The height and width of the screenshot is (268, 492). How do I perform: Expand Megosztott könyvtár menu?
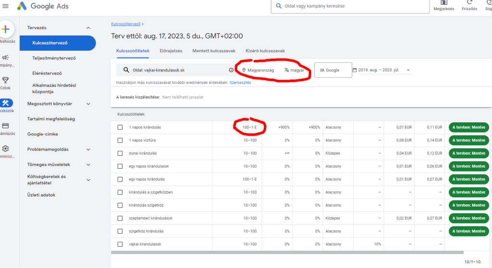pyautogui.click(x=88, y=104)
